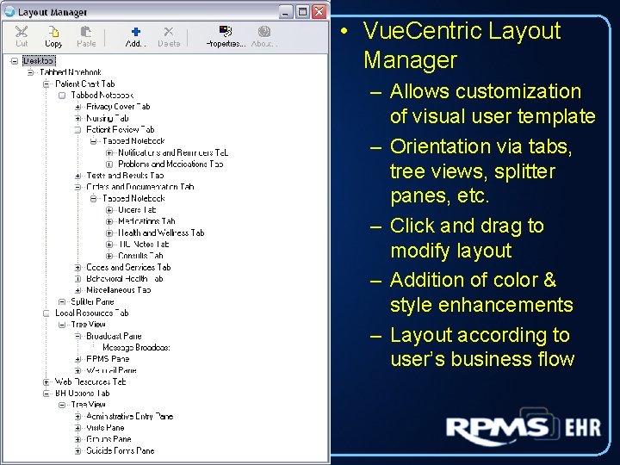Viewport: 620px width, 465px height.
Task: Expand the Codes and Services Tab node
Action: click(x=77, y=267)
